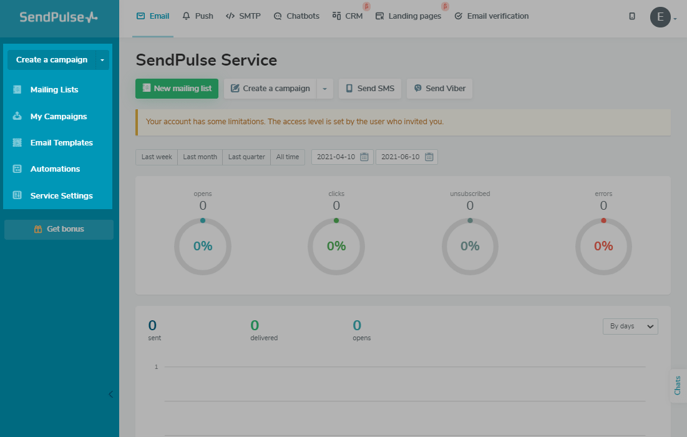Open the Chats side panel

pos(678,386)
